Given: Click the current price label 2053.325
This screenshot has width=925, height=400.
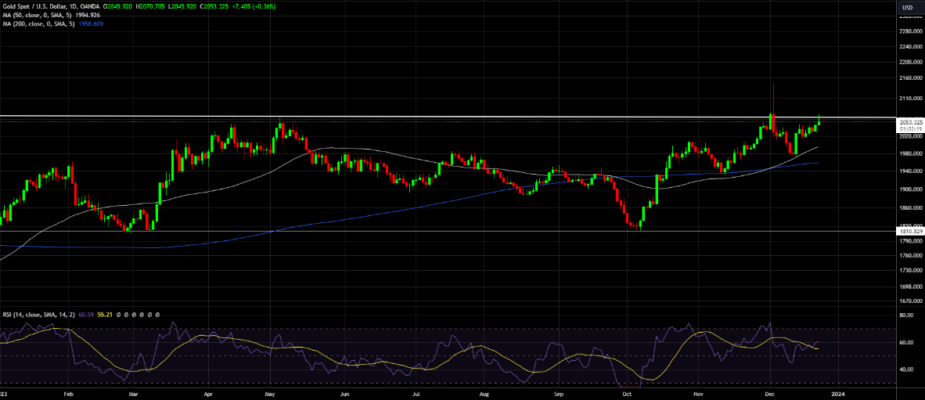Looking at the screenshot, I should pos(911,122).
